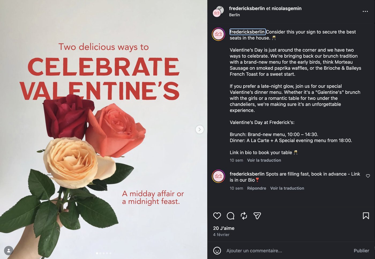Go to next carousel image arrow
Image resolution: width=375 pixels, height=259 pixels.
pos(200,129)
